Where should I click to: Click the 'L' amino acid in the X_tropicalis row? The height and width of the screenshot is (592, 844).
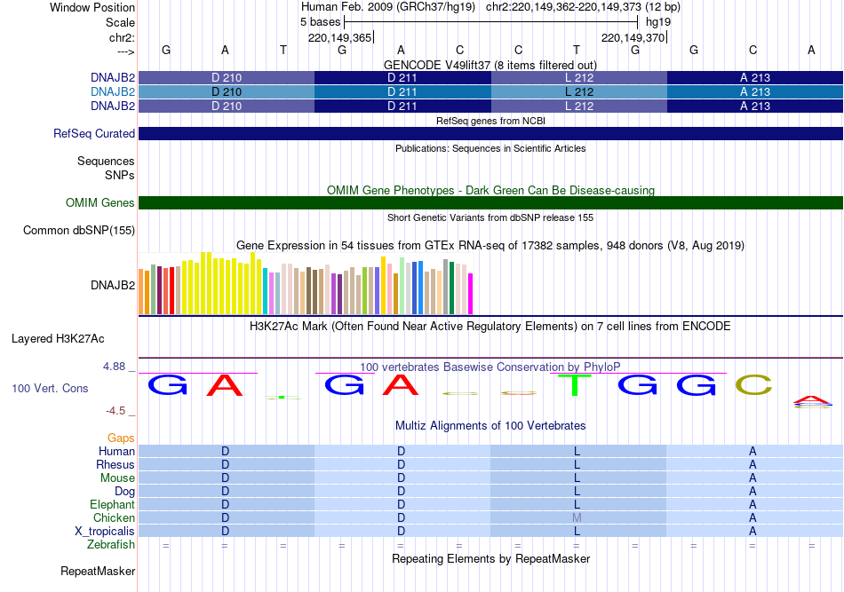[577, 532]
